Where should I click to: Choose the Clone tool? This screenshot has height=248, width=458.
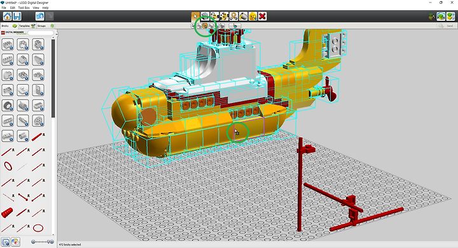(205, 16)
